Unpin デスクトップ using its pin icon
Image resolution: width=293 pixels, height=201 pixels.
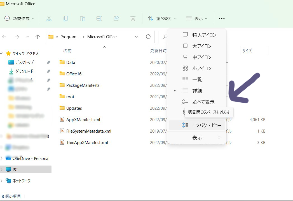[49, 62]
